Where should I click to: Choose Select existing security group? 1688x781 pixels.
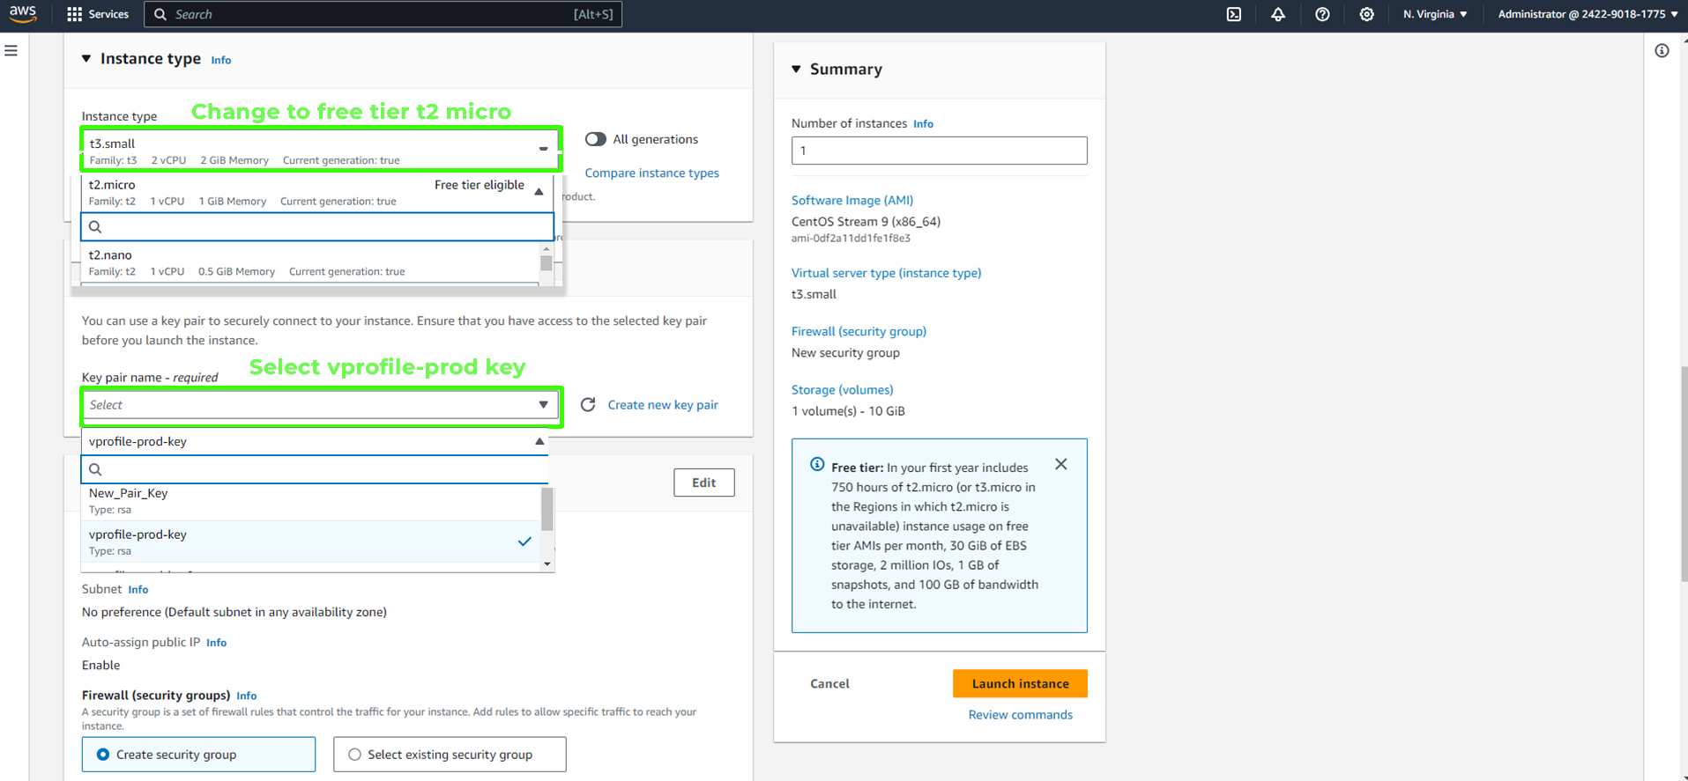[x=450, y=755]
